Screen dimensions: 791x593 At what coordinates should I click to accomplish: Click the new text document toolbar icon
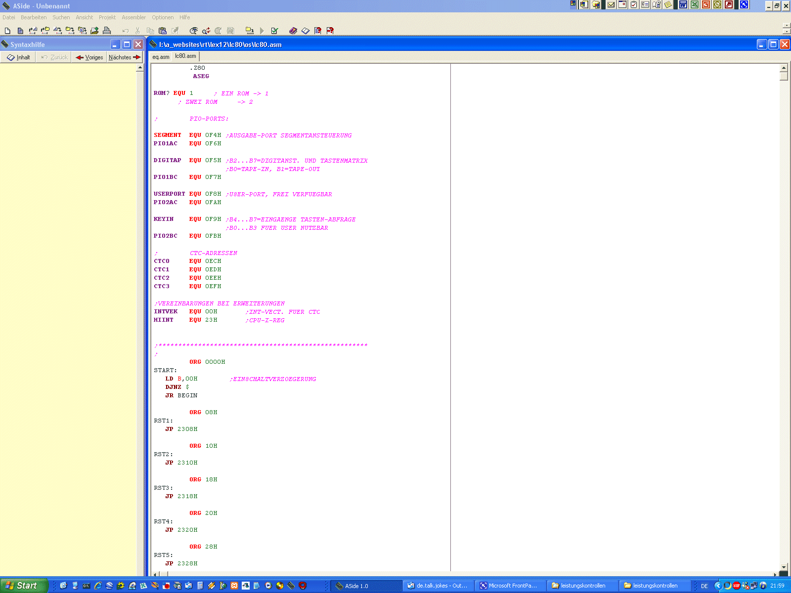[x=20, y=31]
